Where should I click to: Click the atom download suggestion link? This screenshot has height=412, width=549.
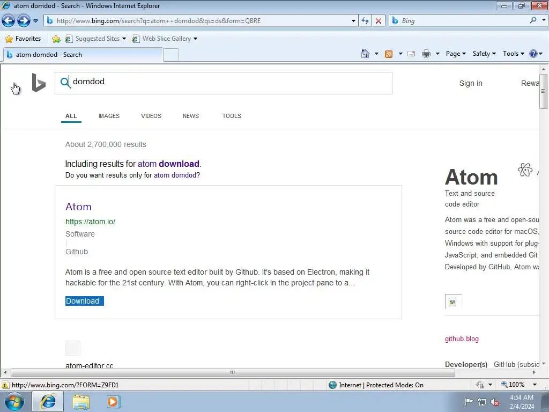168,164
